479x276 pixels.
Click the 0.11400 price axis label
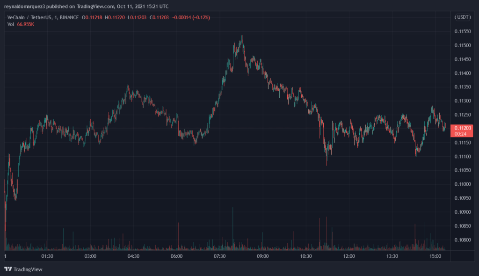[x=463, y=73]
